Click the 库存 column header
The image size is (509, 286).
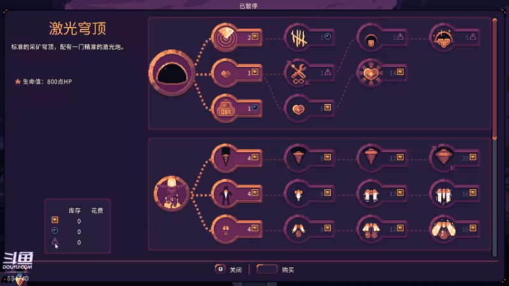click(74, 211)
